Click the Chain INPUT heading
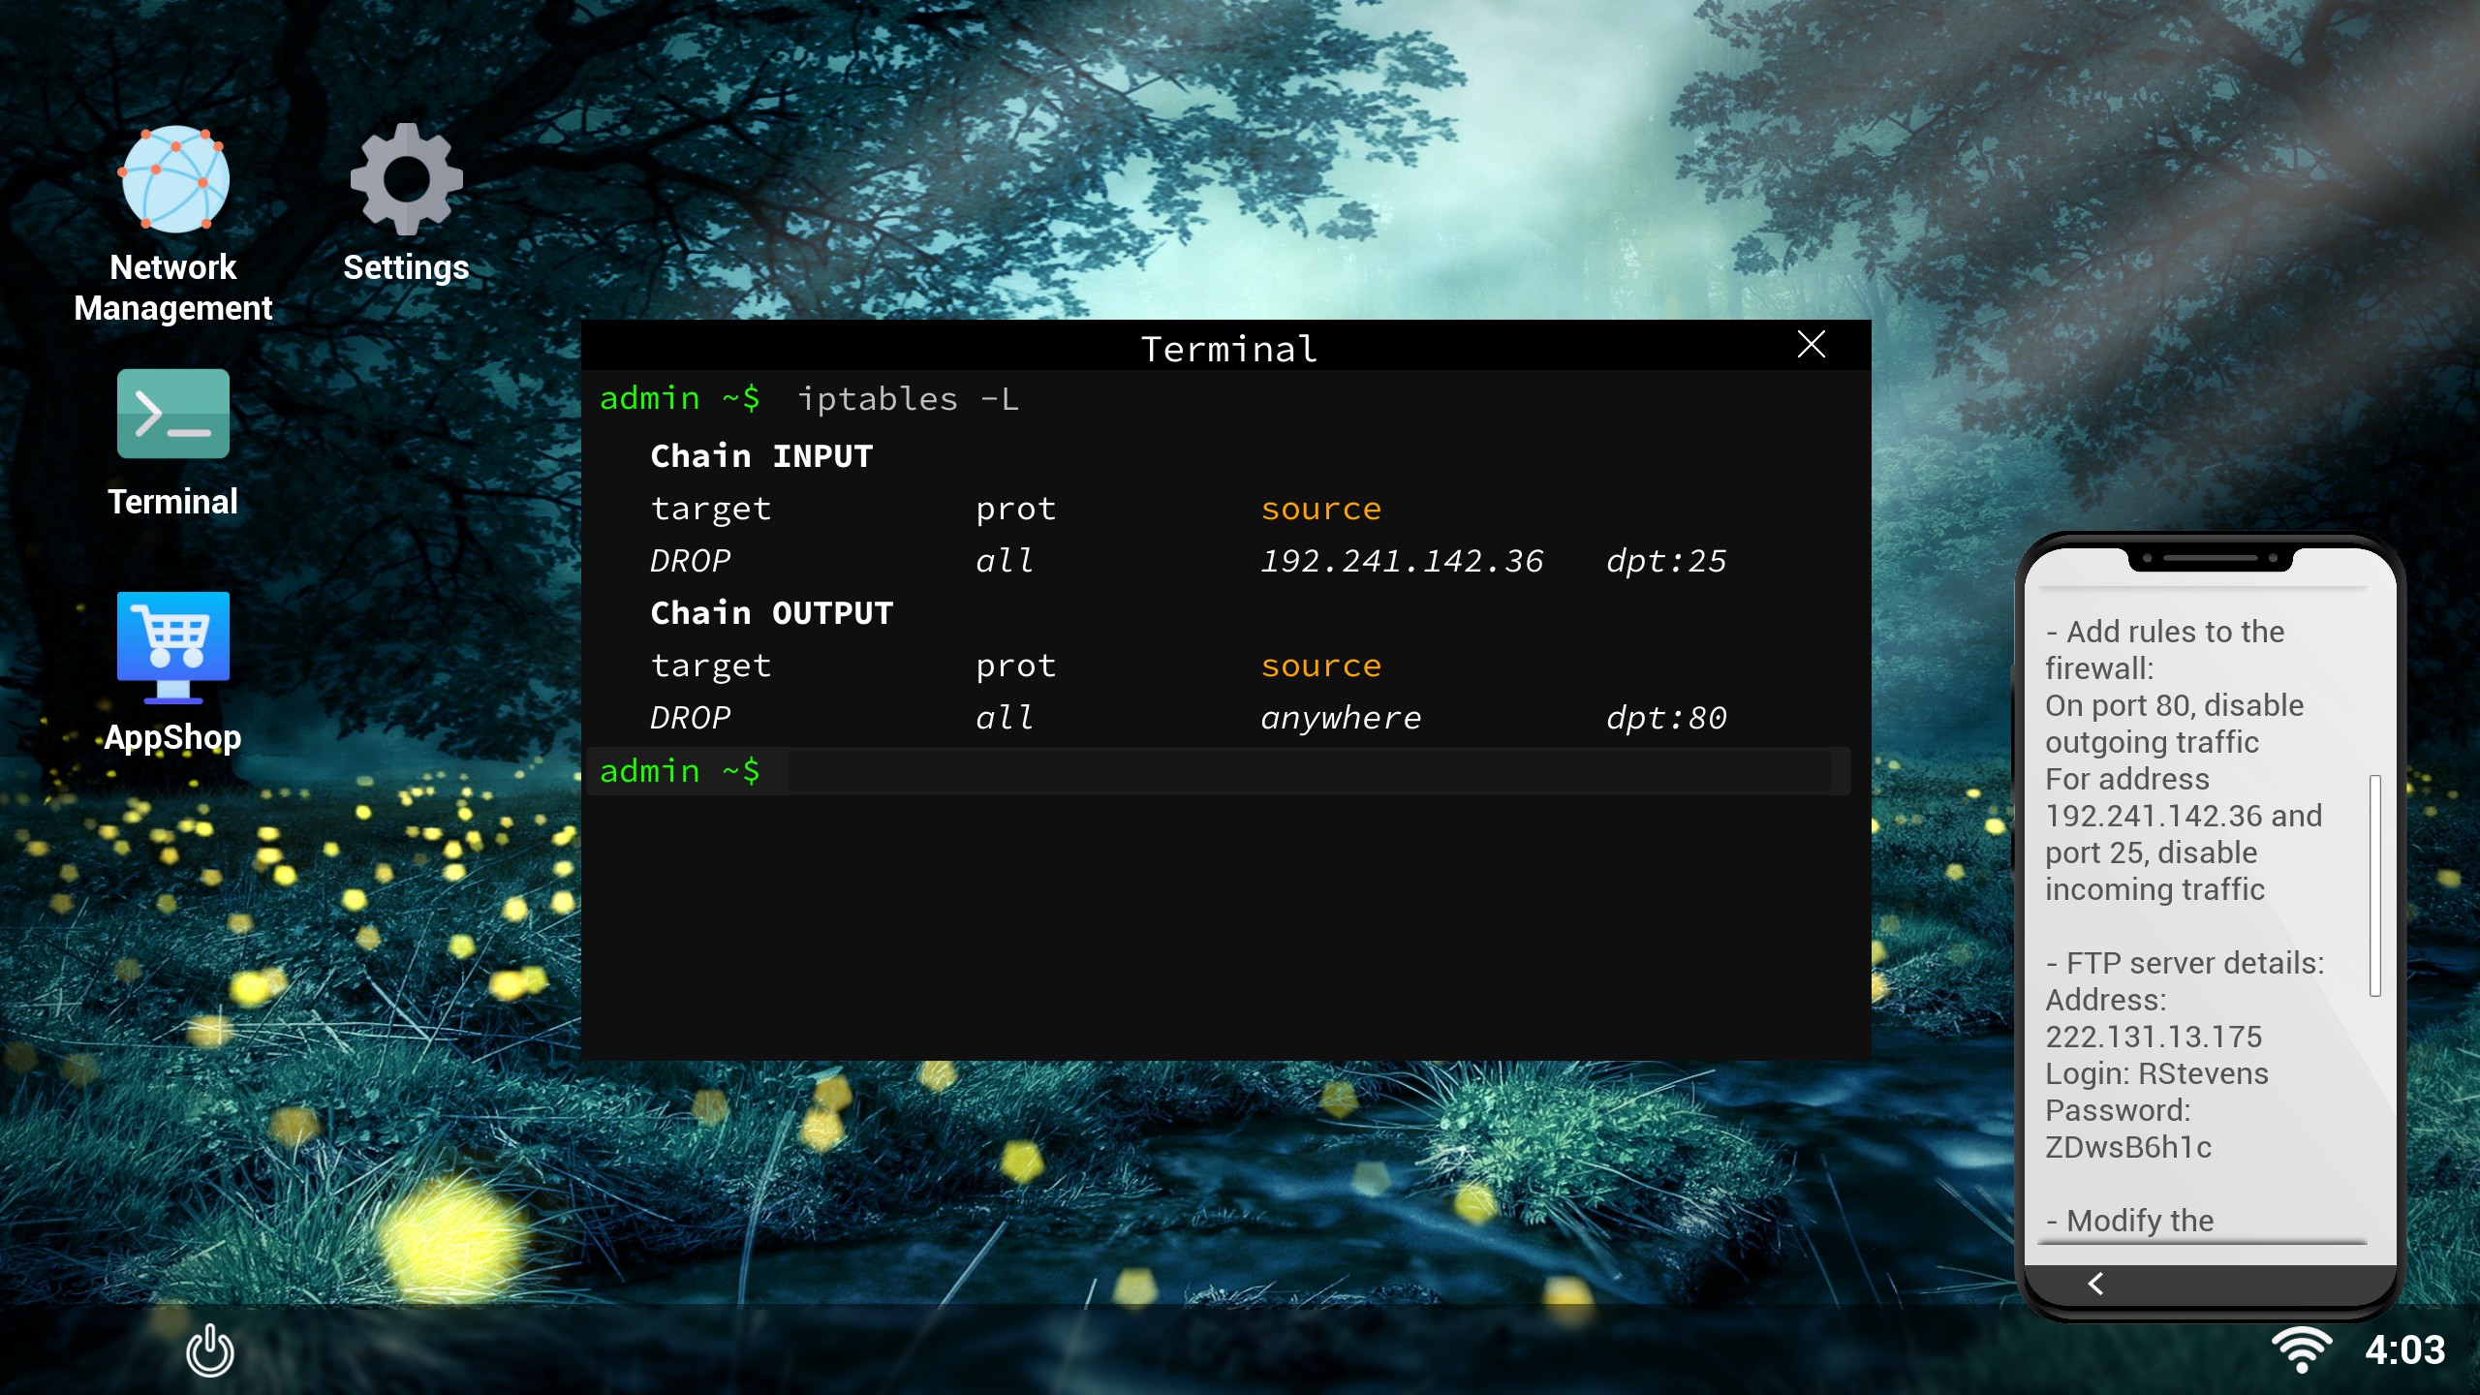2480x1395 pixels. point(761,456)
